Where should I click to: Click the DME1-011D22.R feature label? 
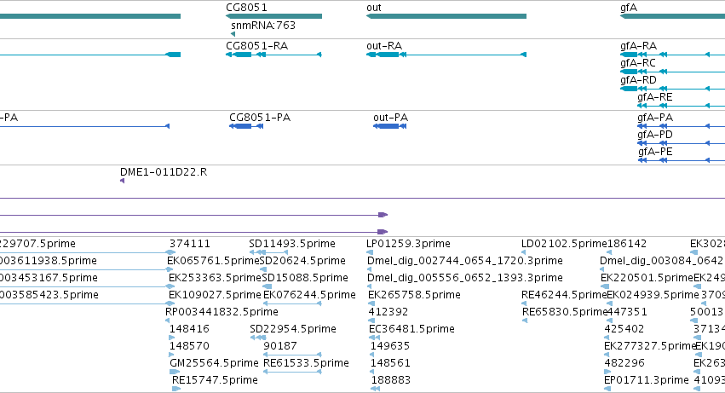pyautogui.click(x=164, y=172)
